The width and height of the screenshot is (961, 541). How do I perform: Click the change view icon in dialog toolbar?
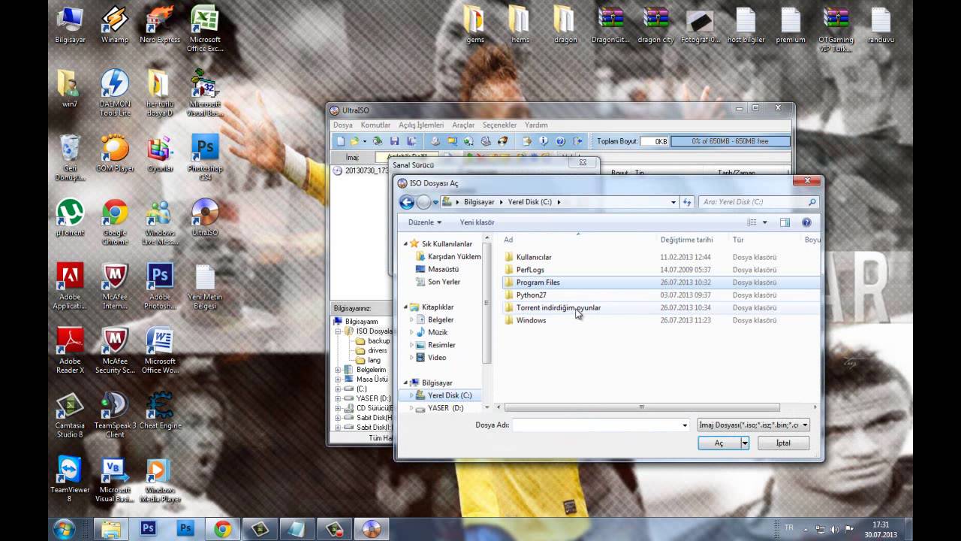[752, 222]
